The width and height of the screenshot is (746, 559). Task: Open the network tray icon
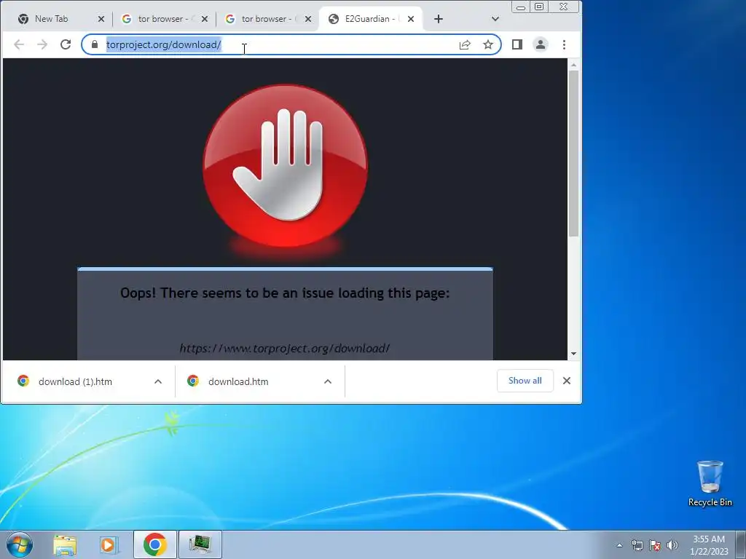[637, 545]
